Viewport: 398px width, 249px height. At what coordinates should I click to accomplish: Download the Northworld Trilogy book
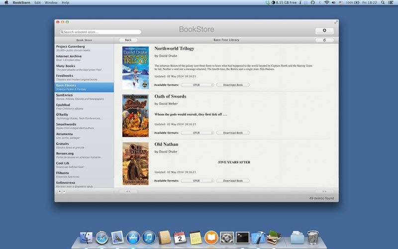[233, 85]
